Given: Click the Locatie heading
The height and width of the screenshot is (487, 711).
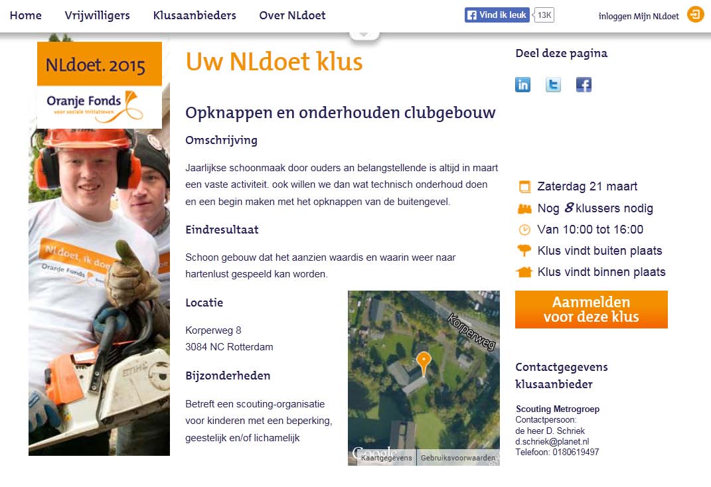Looking at the screenshot, I should click(204, 303).
